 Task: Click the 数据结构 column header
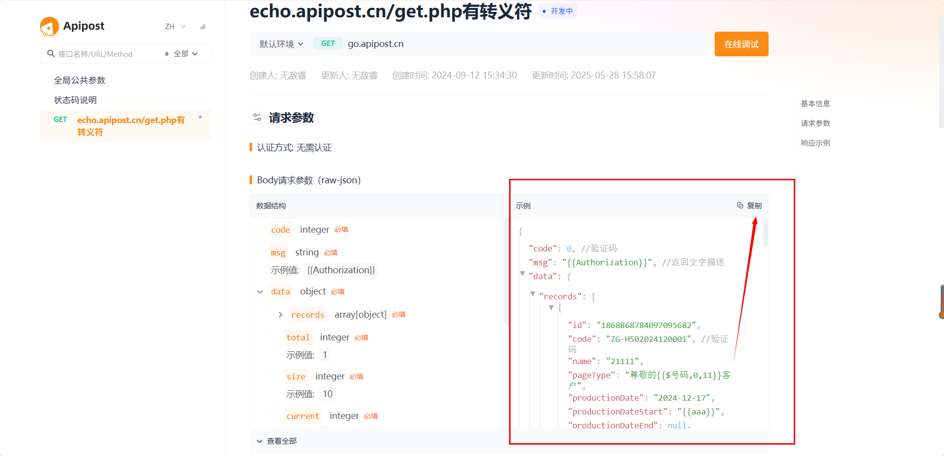click(271, 206)
